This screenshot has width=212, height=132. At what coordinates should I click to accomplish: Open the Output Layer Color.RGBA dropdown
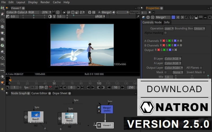coord(174,68)
